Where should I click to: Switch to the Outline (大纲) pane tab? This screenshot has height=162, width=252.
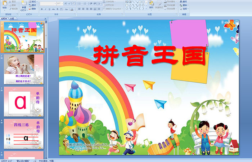(12, 18)
